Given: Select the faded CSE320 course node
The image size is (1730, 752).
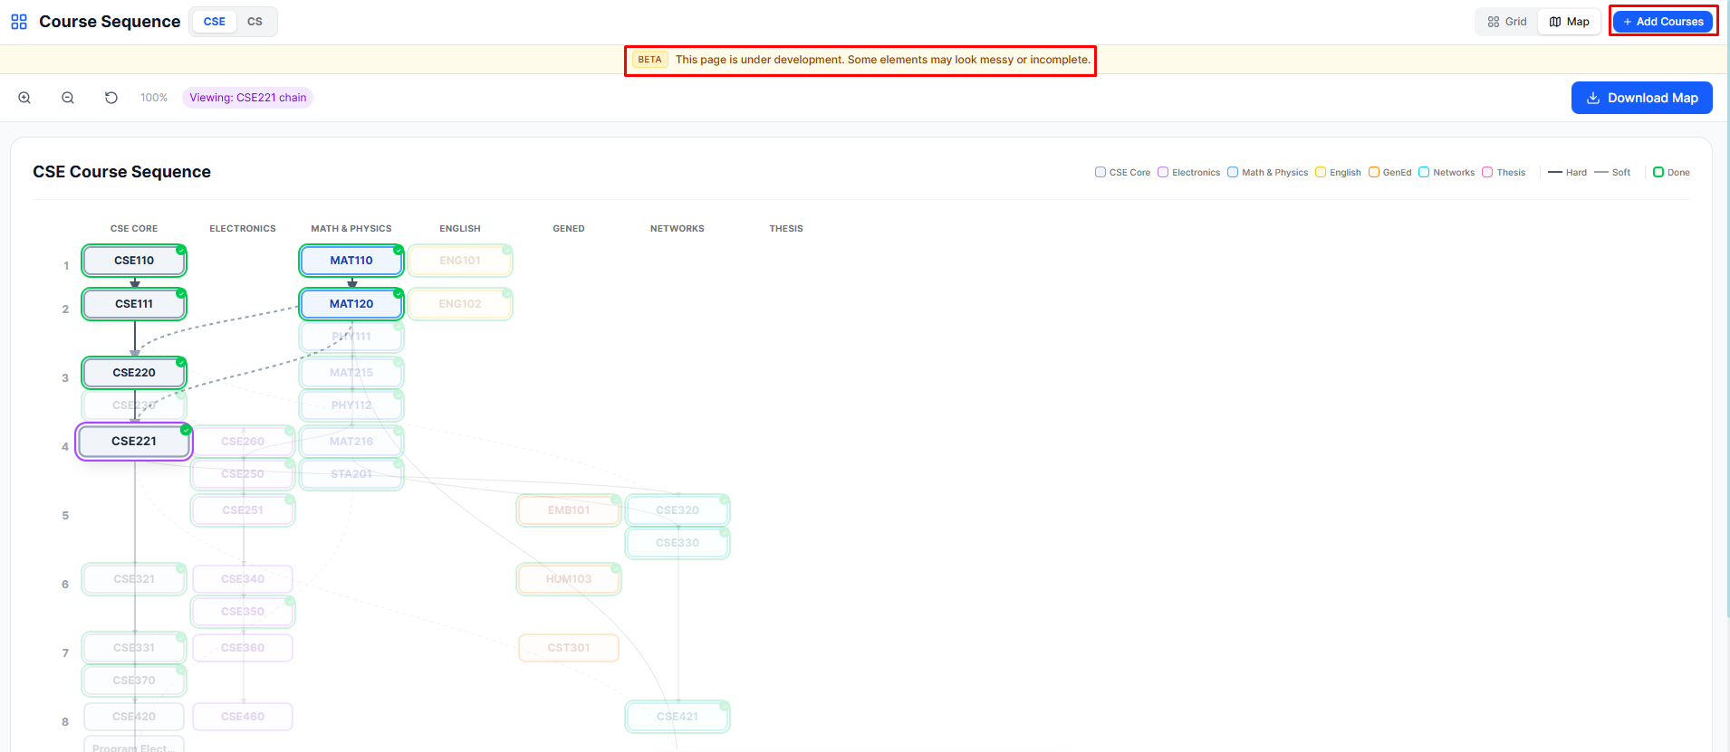Looking at the screenshot, I should click(678, 510).
